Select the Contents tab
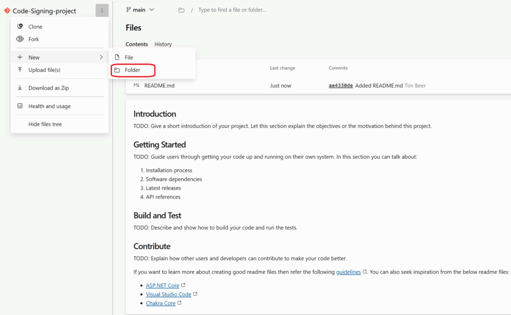511x315 pixels. (x=137, y=44)
